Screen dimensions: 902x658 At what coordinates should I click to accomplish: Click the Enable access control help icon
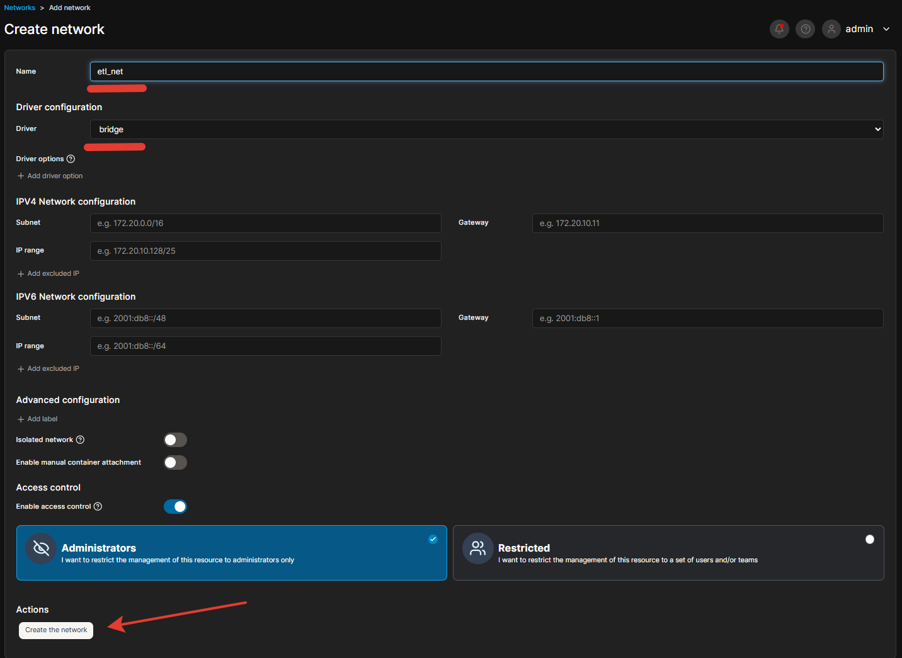pos(98,506)
